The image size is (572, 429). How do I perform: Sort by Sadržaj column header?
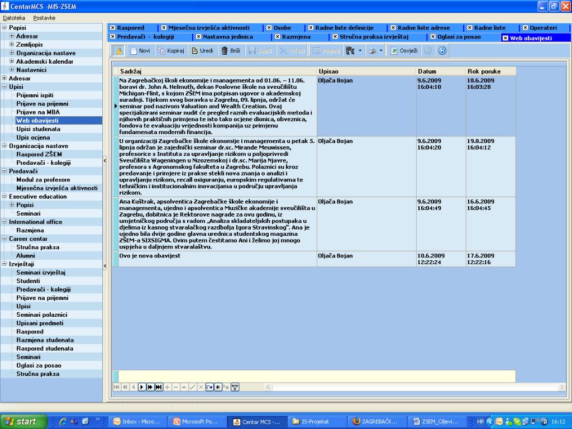pos(217,71)
